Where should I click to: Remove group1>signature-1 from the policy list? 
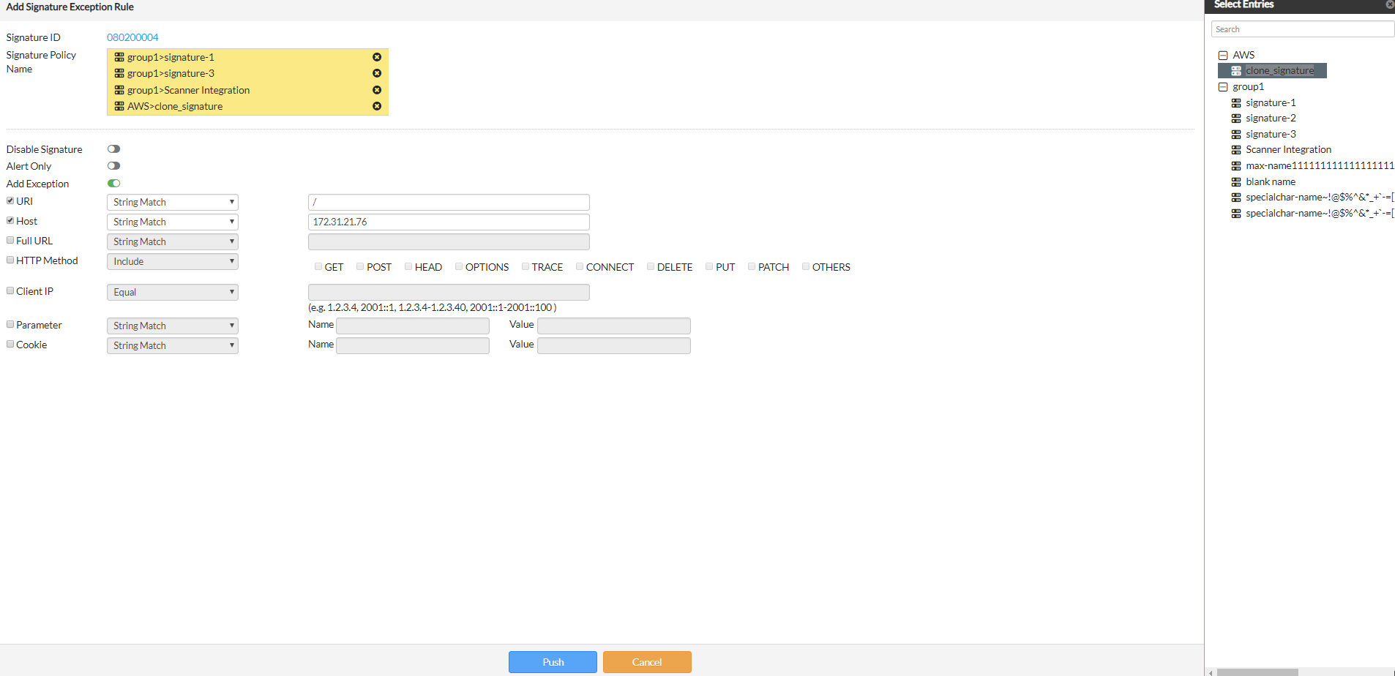pyautogui.click(x=377, y=56)
